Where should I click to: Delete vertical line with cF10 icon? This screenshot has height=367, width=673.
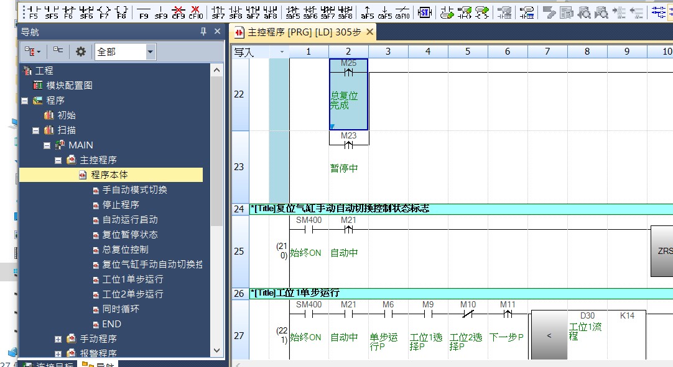(x=196, y=12)
